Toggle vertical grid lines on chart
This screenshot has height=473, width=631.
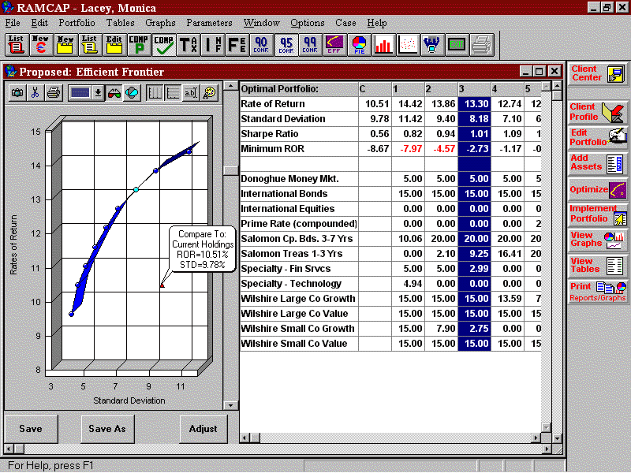pyautogui.click(x=155, y=93)
